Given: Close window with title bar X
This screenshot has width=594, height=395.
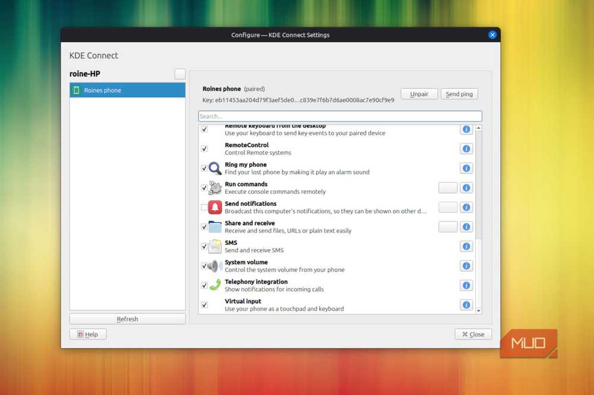Looking at the screenshot, I should [x=492, y=35].
